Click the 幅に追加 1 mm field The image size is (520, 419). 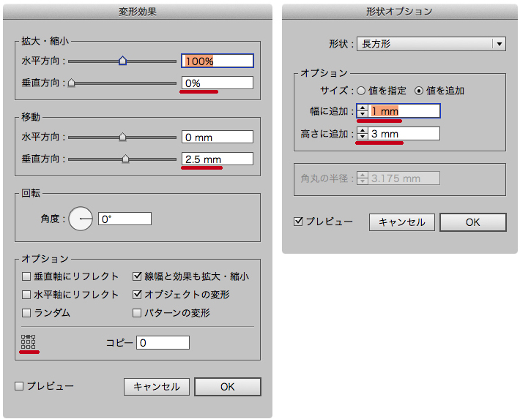(x=404, y=111)
